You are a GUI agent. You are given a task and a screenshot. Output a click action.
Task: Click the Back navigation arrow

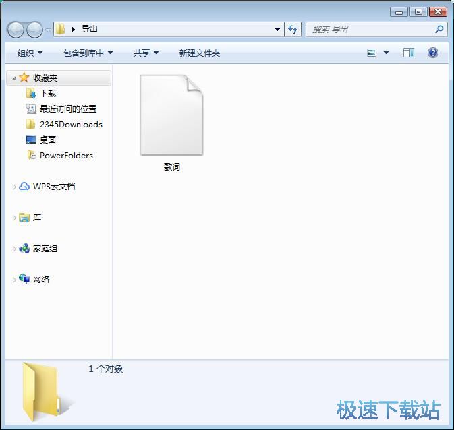(16, 30)
